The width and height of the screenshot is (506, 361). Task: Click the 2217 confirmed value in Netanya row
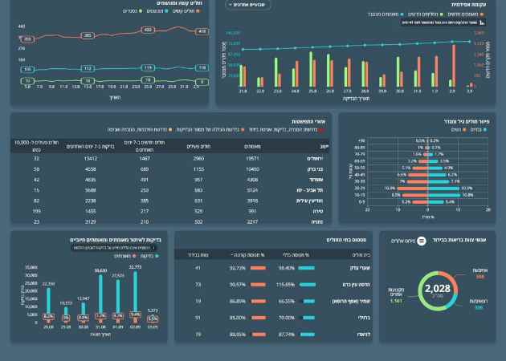coord(252,221)
